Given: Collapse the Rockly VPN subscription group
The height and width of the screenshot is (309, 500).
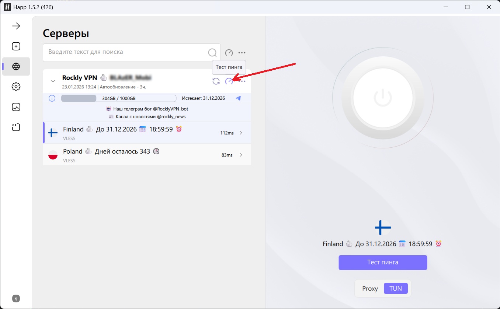Looking at the screenshot, I should pos(53,81).
